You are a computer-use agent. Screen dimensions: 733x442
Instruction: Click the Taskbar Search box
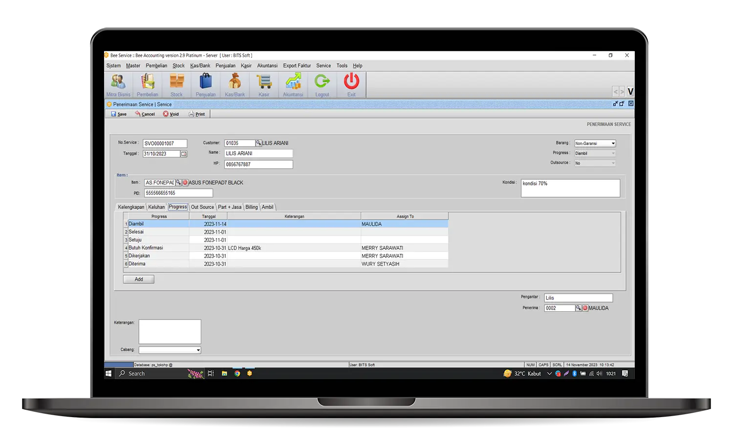pyautogui.click(x=151, y=374)
